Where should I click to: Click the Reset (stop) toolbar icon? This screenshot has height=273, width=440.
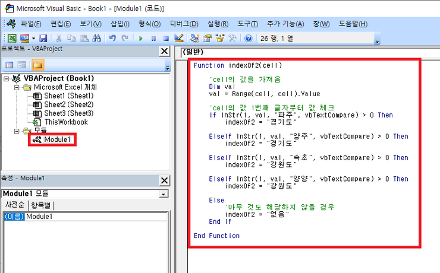pyautogui.click(x=166, y=38)
